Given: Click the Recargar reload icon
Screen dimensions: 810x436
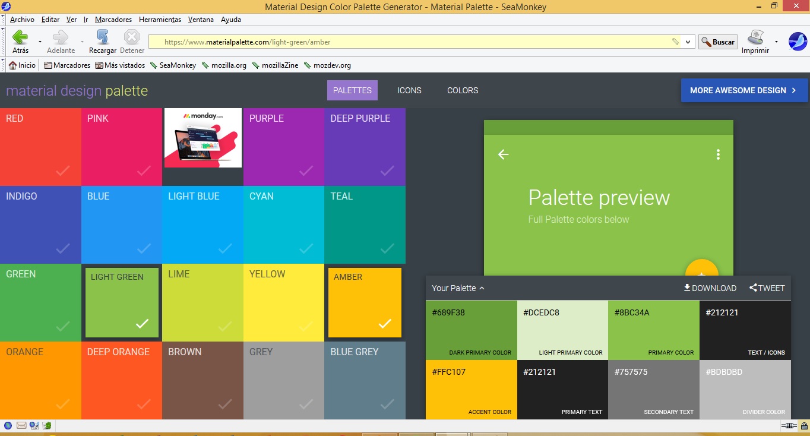Looking at the screenshot, I should (x=102, y=38).
